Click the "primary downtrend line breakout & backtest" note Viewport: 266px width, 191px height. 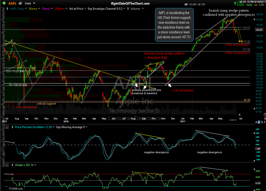[146, 92]
